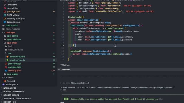Click the .eslintignore file icon

click(3, 84)
